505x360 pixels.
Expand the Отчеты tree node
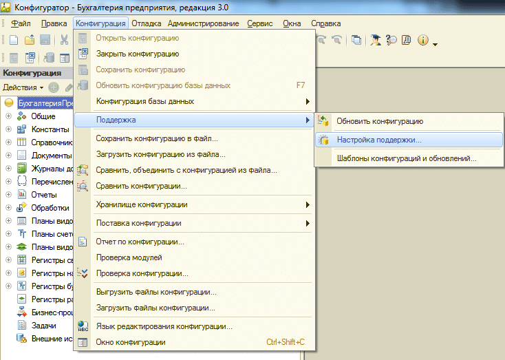[x=9, y=195]
